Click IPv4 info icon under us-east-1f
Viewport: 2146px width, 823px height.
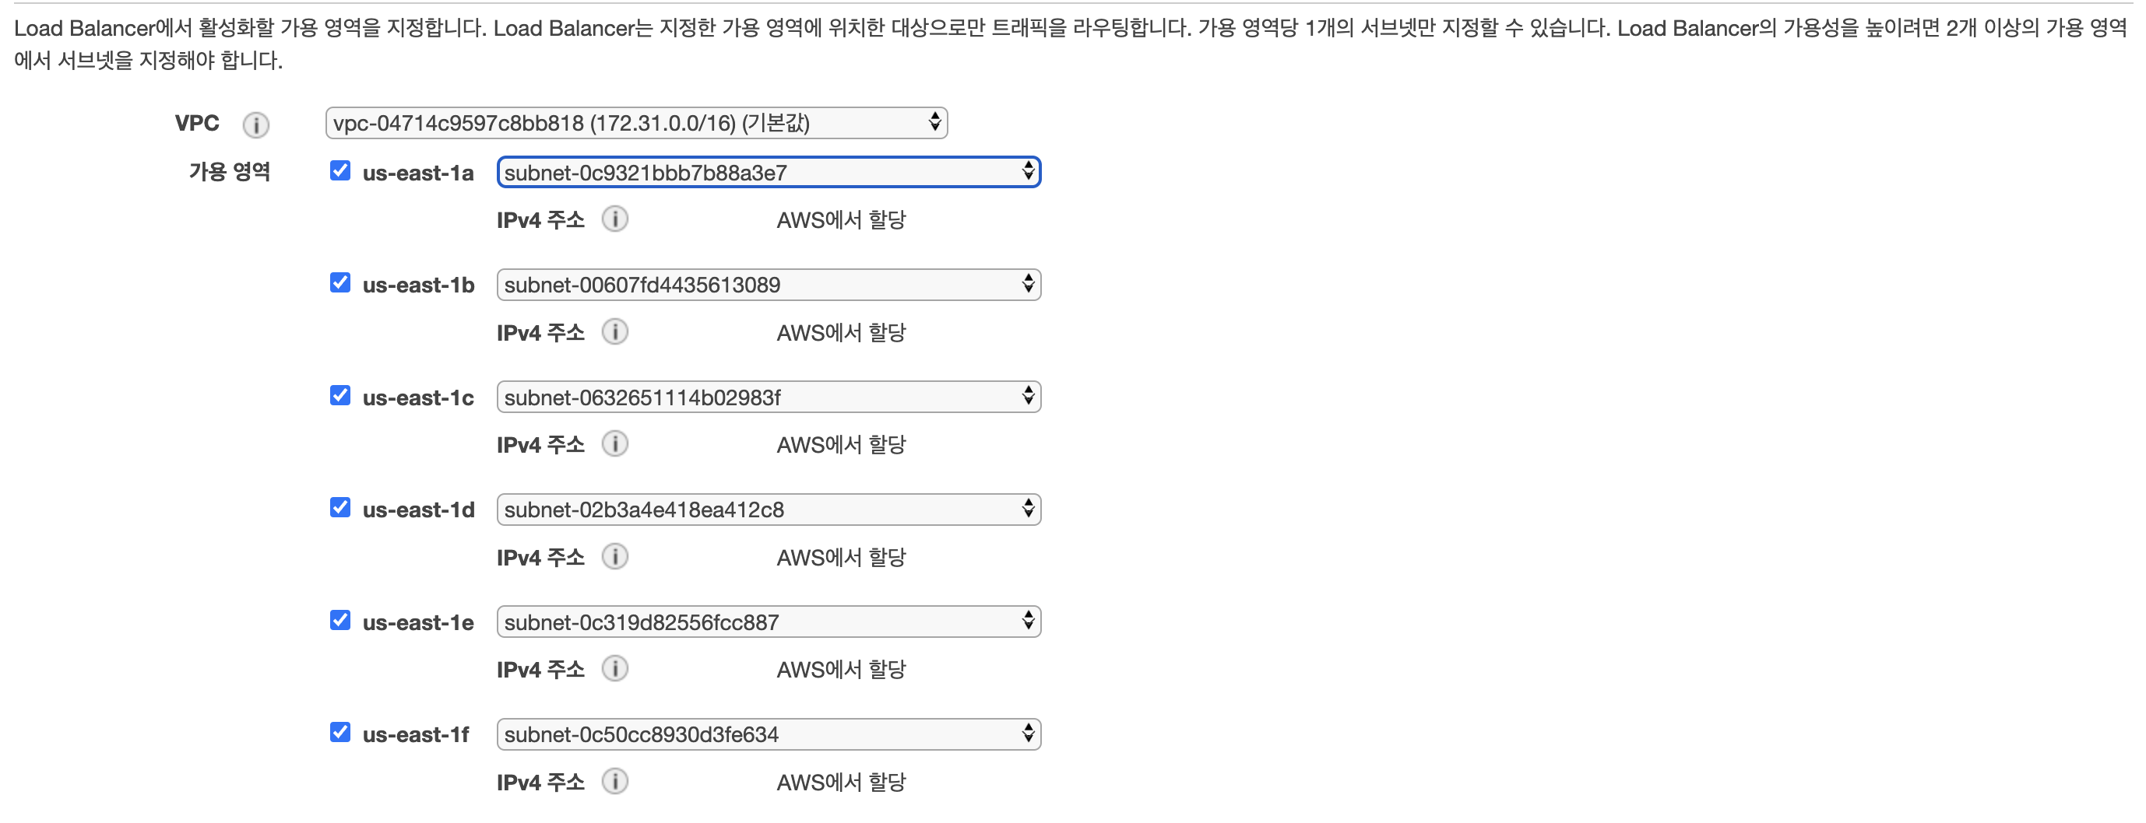615,782
